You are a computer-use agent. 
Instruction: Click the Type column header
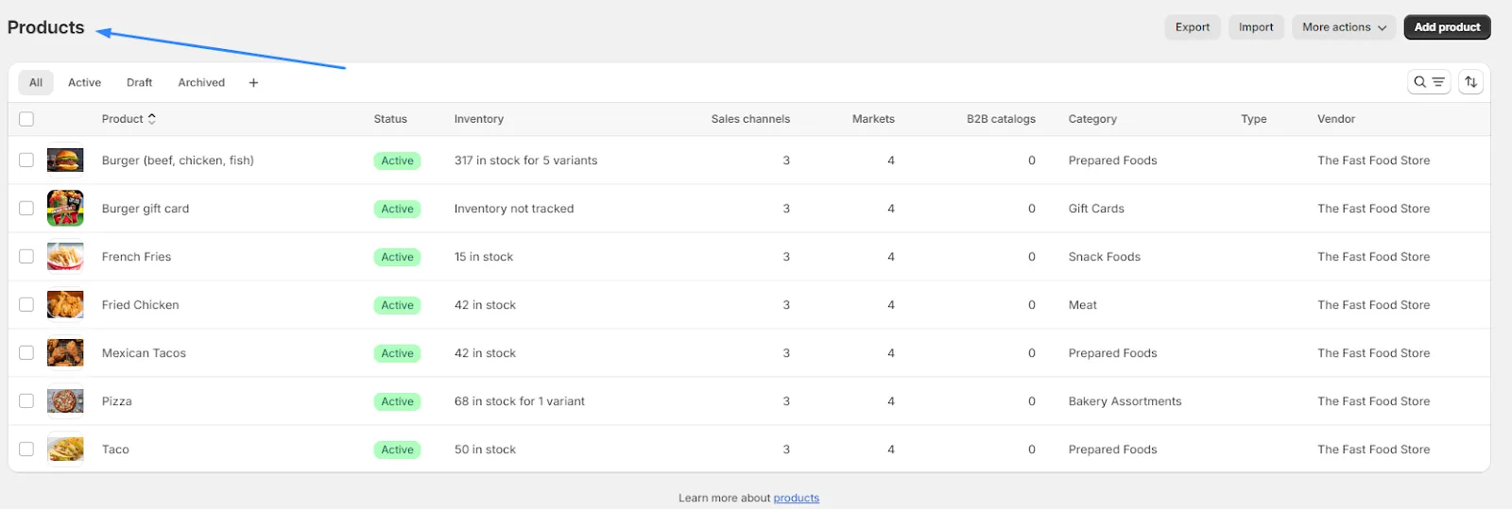point(1254,119)
